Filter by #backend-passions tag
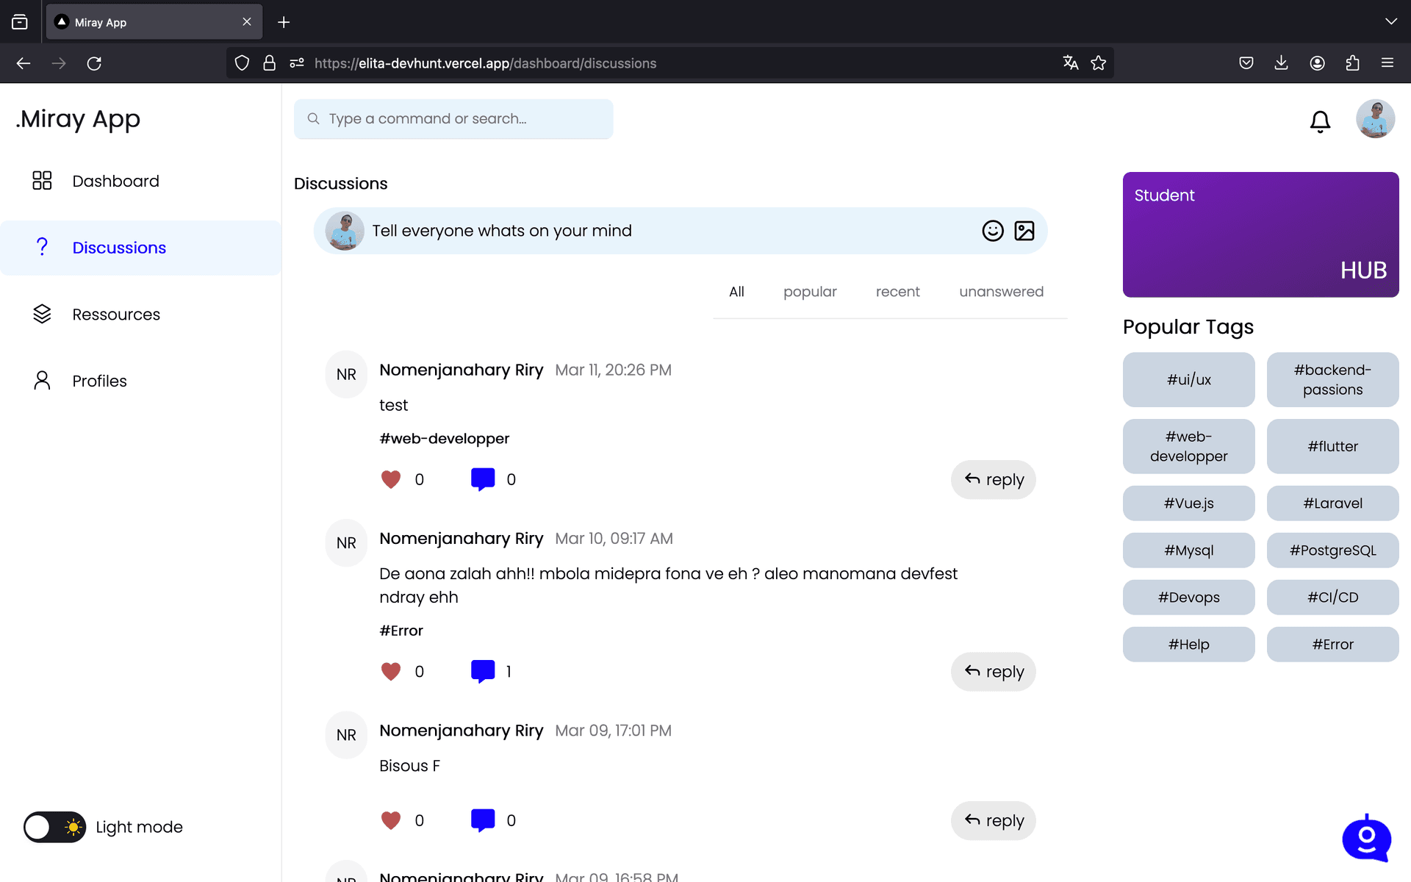Viewport: 1411px width, 882px height. [1332, 379]
